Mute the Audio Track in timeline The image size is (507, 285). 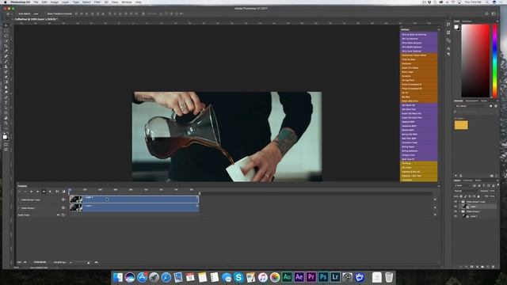pos(58,215)
